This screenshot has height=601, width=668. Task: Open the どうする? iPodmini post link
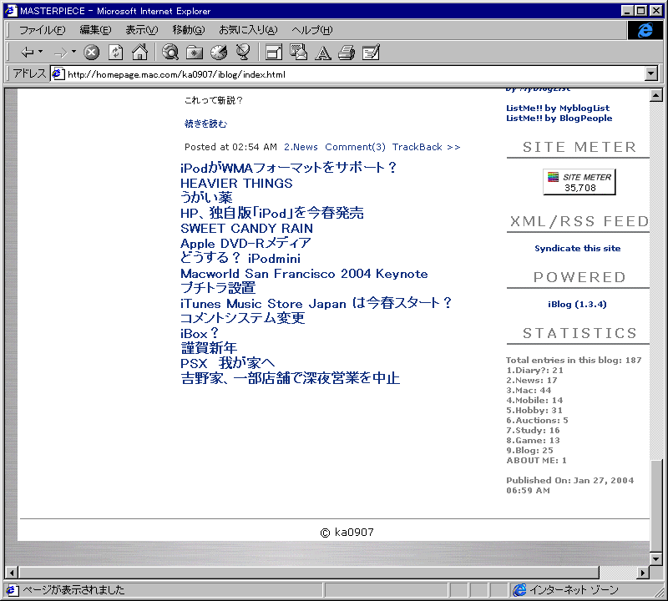[240, 258]
